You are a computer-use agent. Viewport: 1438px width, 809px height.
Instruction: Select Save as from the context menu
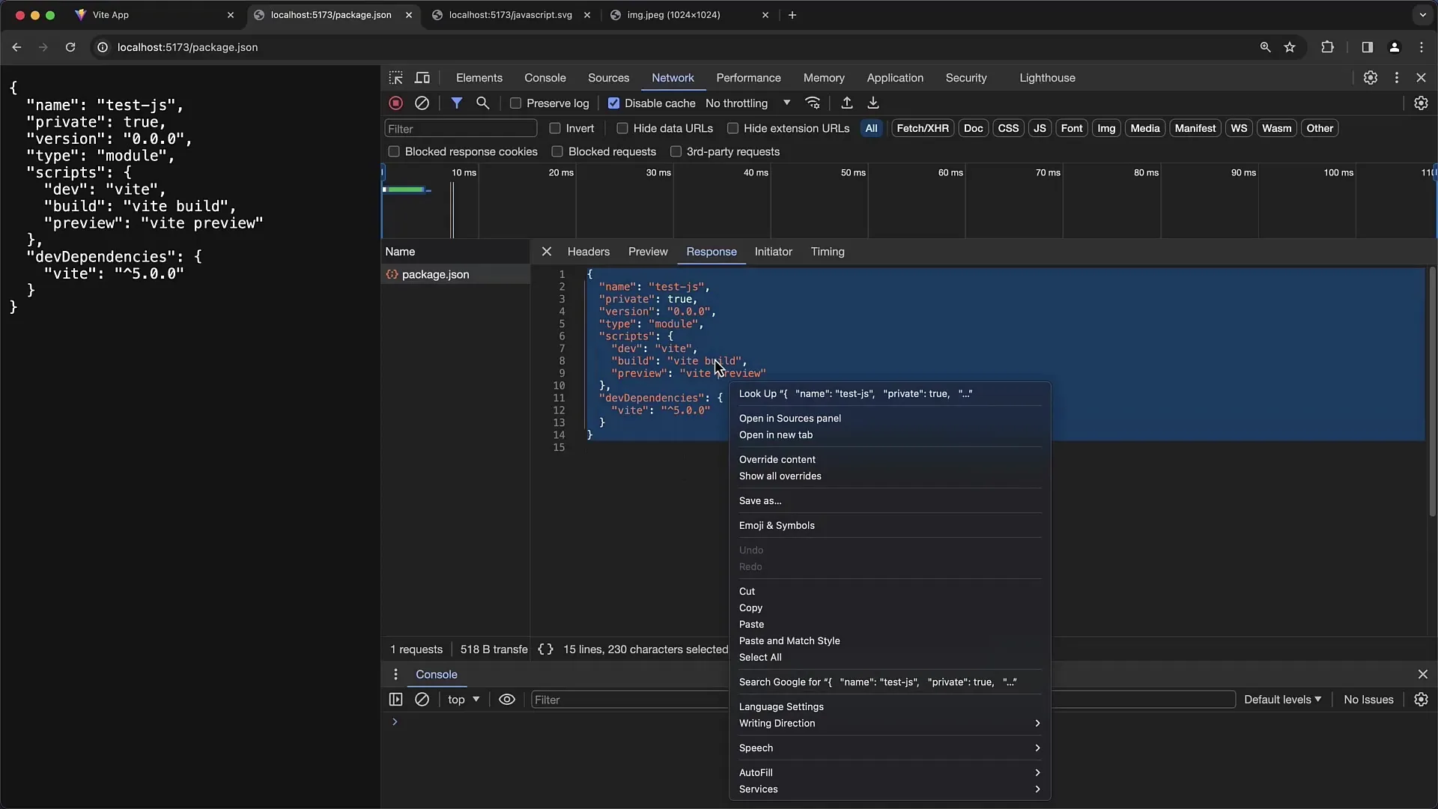point(760,500)
